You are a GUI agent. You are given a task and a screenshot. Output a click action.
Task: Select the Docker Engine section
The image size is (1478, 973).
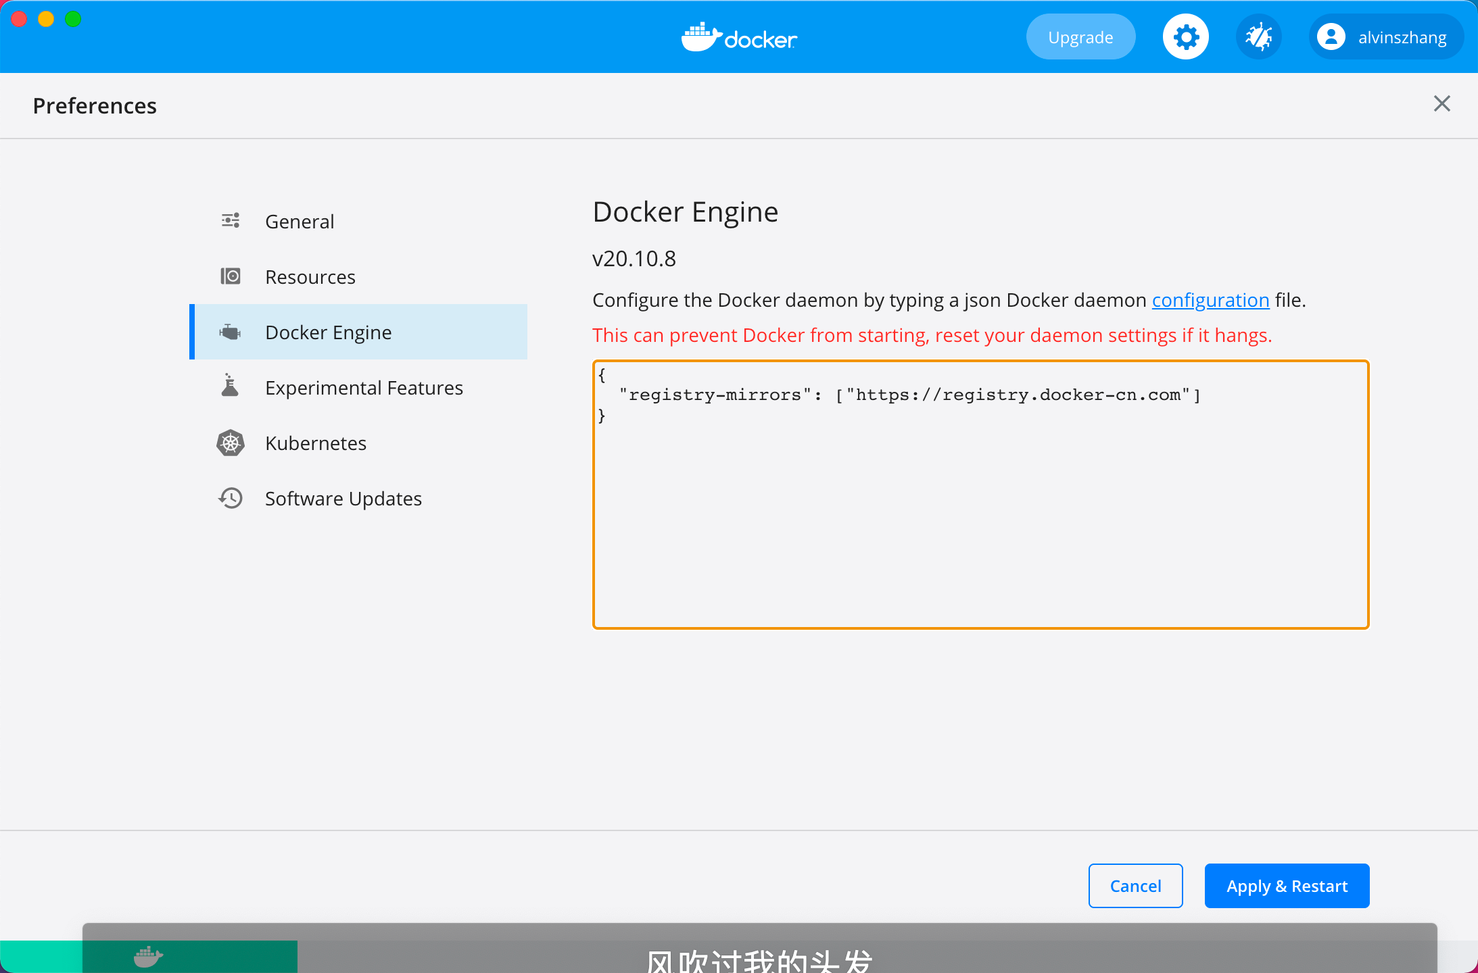[358, 332]
